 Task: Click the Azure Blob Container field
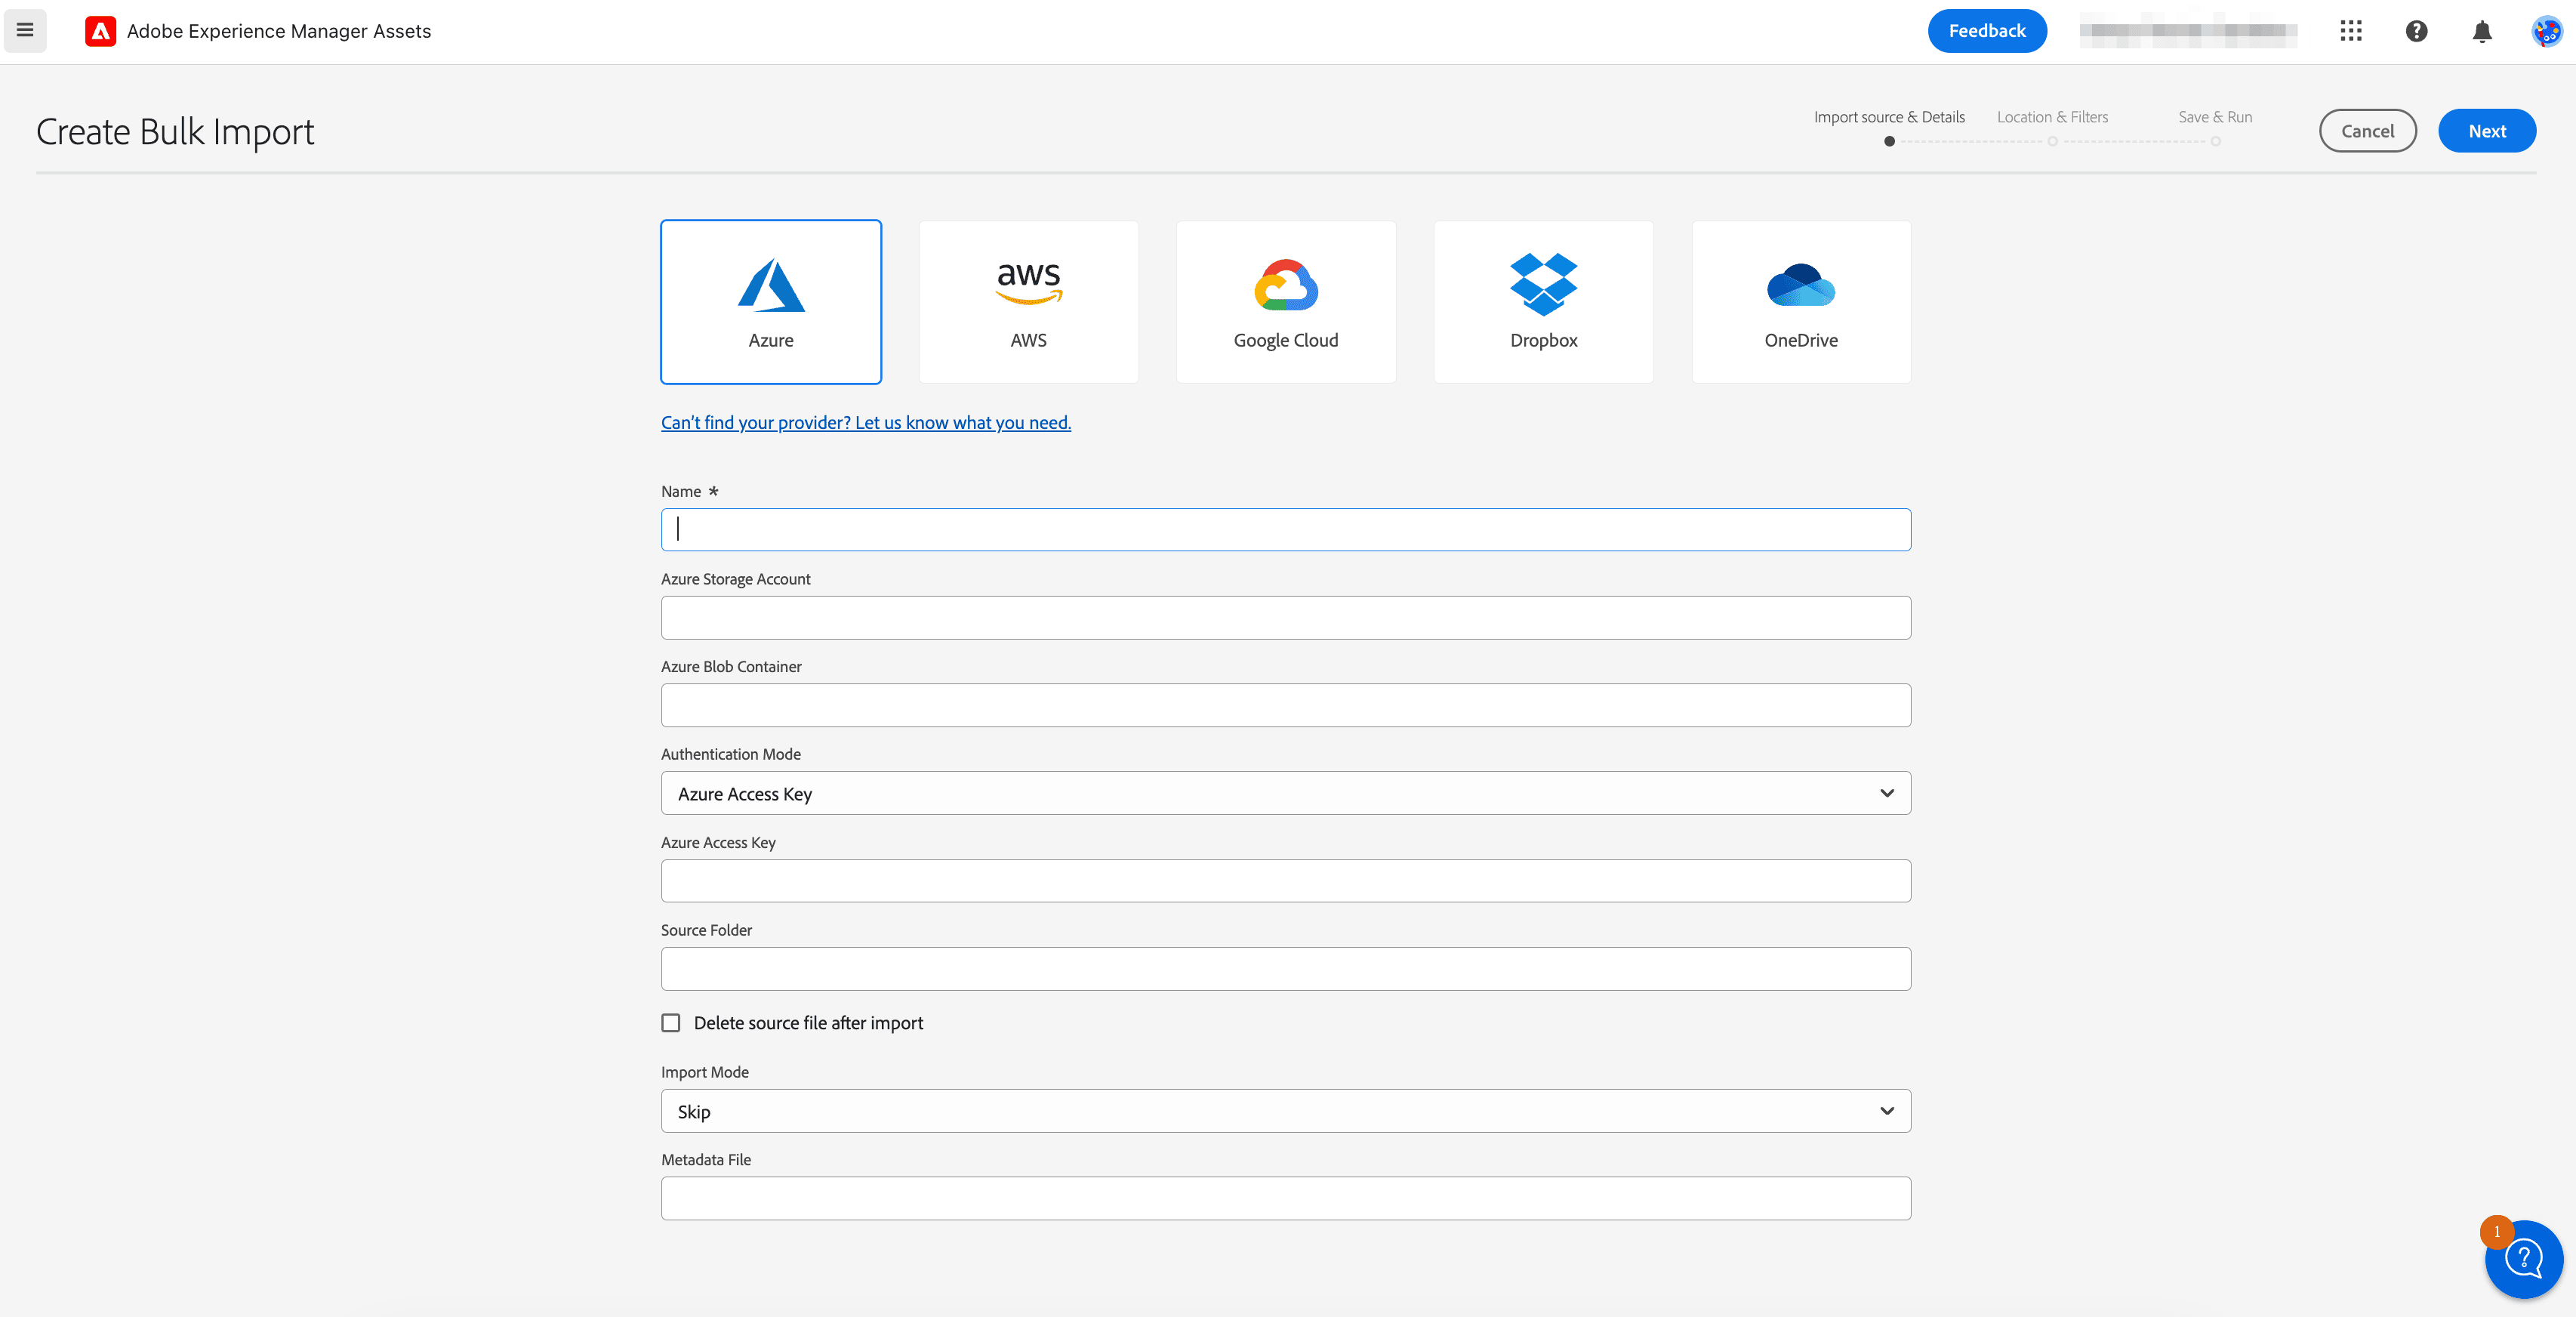(x=1286, y=705)
